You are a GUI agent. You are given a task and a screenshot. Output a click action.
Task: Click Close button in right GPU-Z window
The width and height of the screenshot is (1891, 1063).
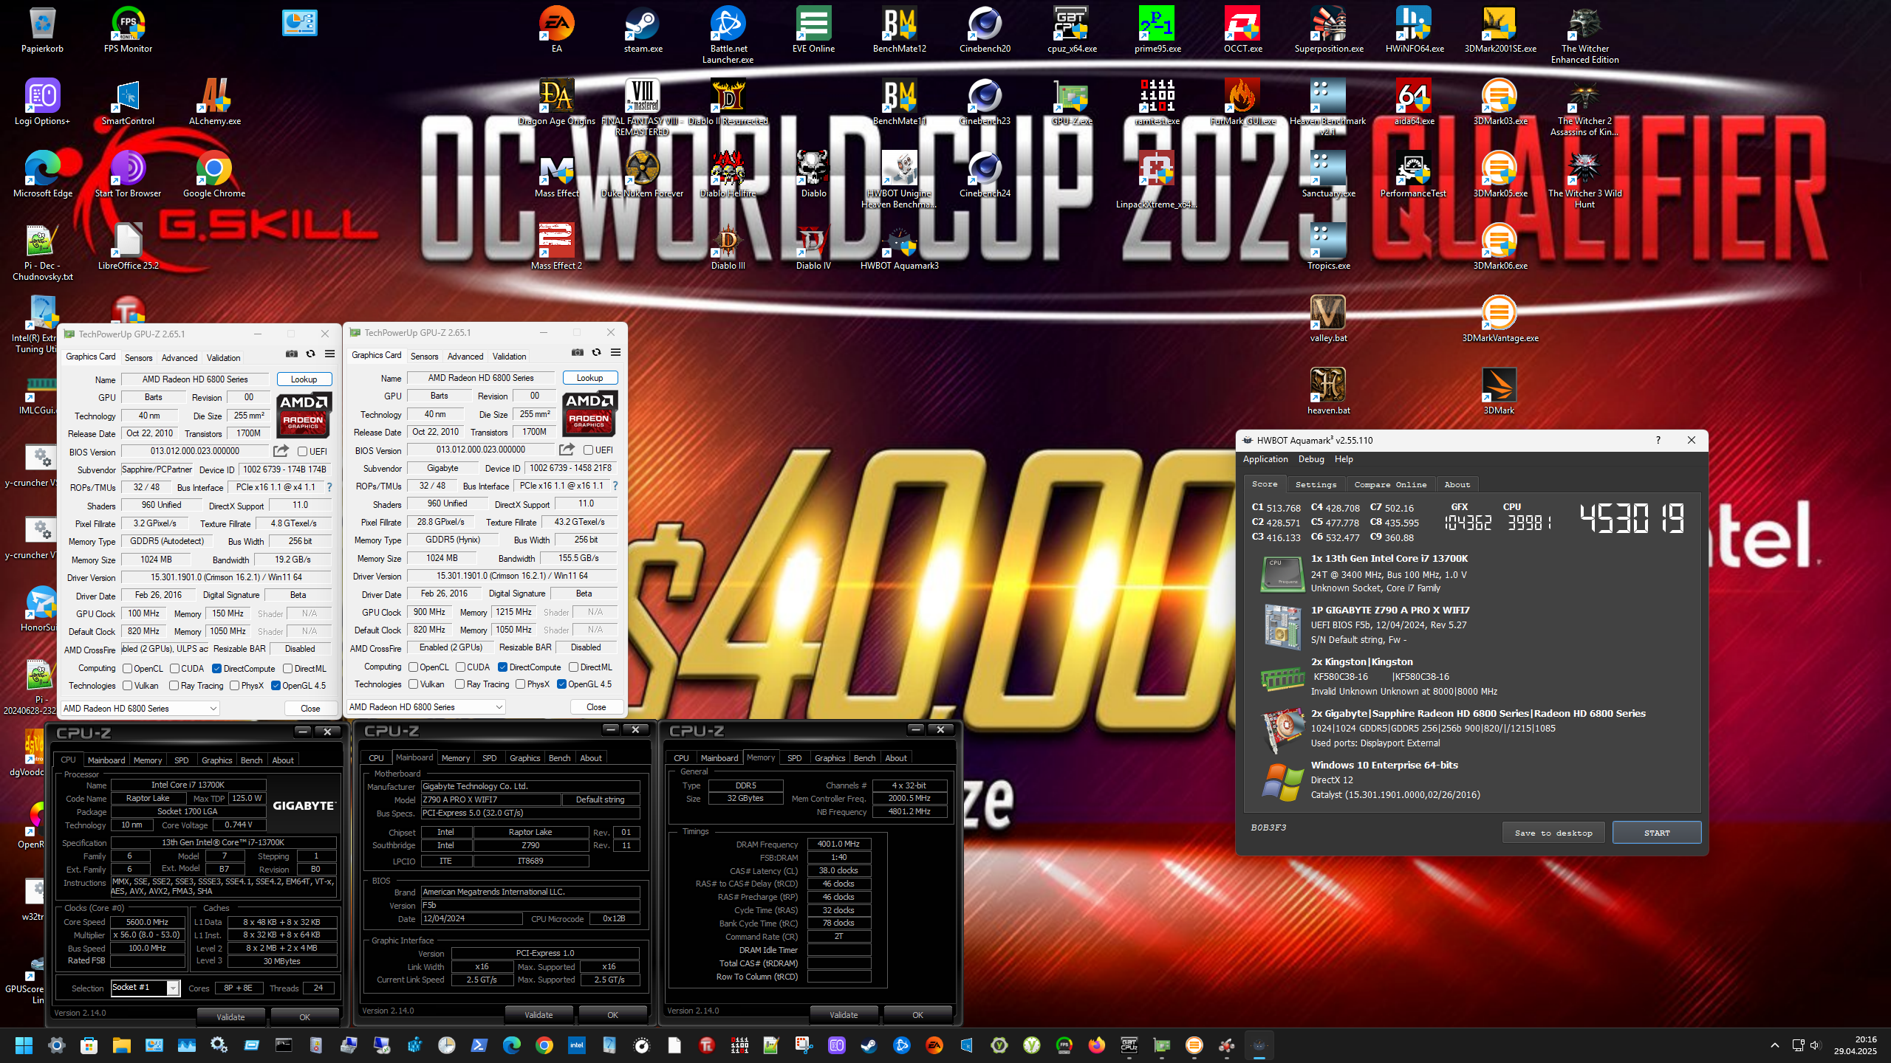pyautogui.click(x=596, y=707)
